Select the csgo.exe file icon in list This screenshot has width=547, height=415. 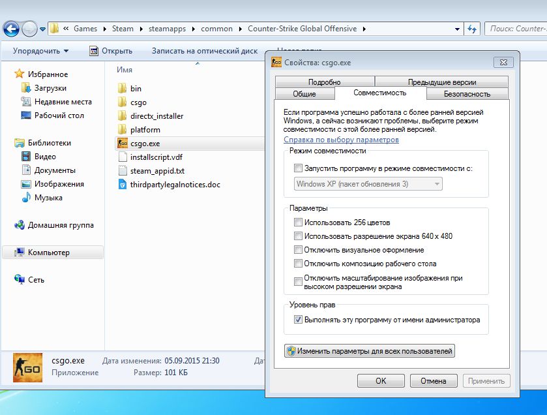click(123, 143)
